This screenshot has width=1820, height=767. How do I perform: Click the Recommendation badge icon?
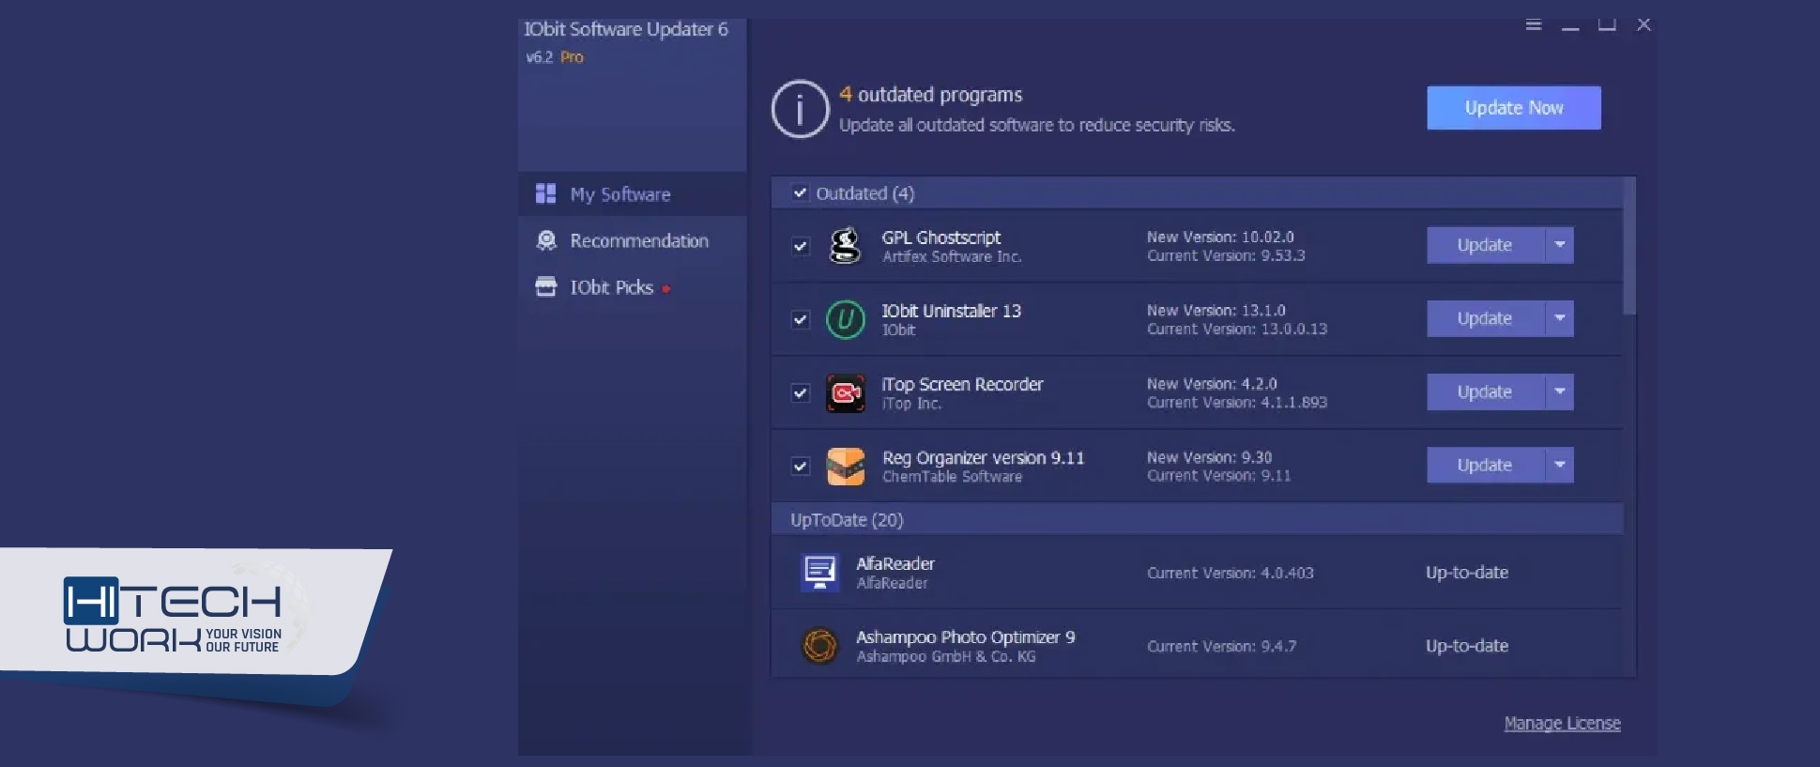pyautogui.click(x=546, y=240)
